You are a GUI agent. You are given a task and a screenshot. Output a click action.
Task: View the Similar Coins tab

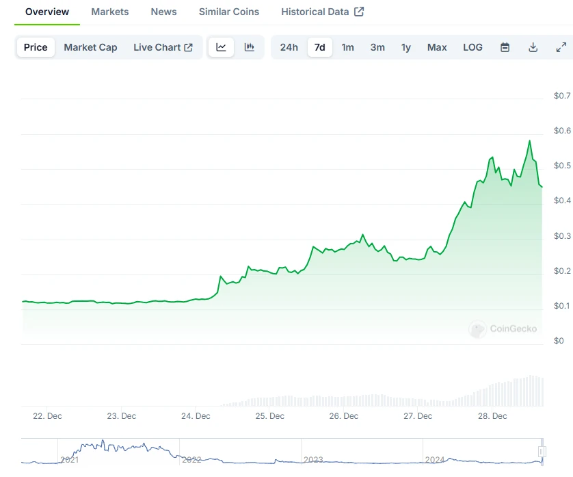click(228, 12)
